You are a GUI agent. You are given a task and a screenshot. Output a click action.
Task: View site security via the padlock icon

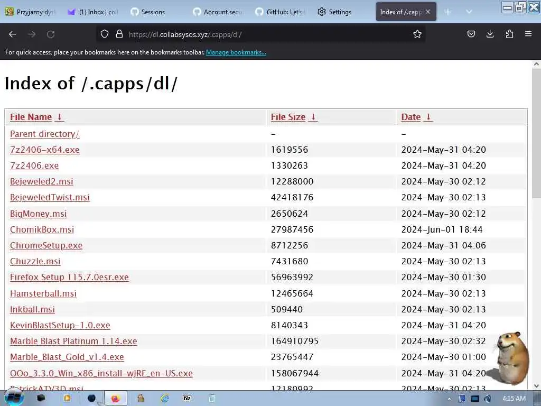point(119,34)
